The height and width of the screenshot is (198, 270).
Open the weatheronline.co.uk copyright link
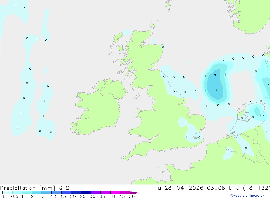pyautogui.click(x=247, y=196)
